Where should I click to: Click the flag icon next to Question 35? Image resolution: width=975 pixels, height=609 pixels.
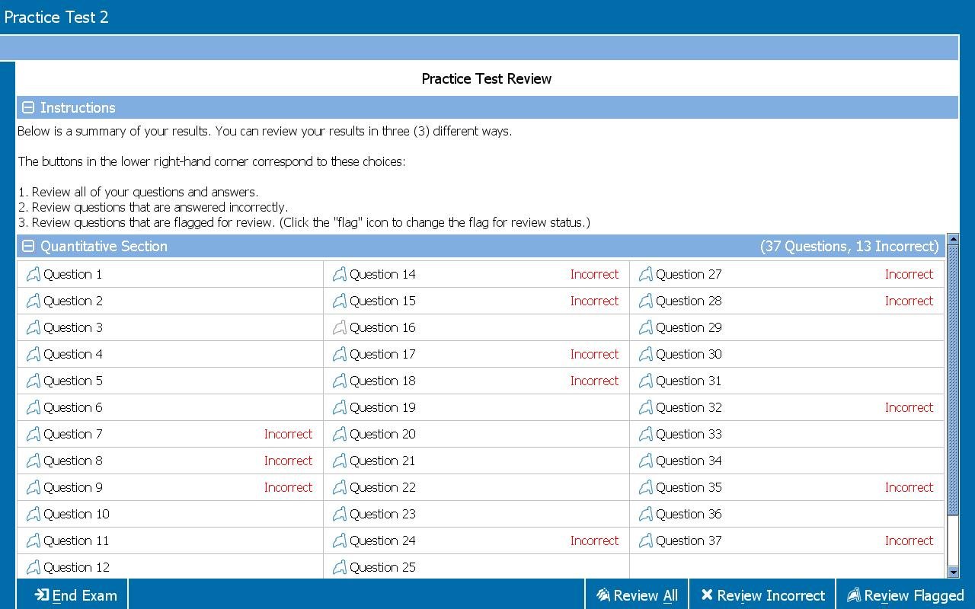tap(645, 488)
